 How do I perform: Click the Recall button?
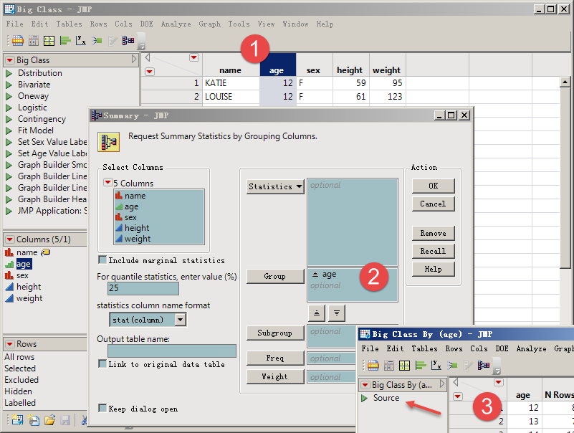[x=434, y=251]
